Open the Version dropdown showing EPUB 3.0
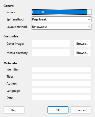The width and height of the screenshot is (95, 117). coord(61,12)
